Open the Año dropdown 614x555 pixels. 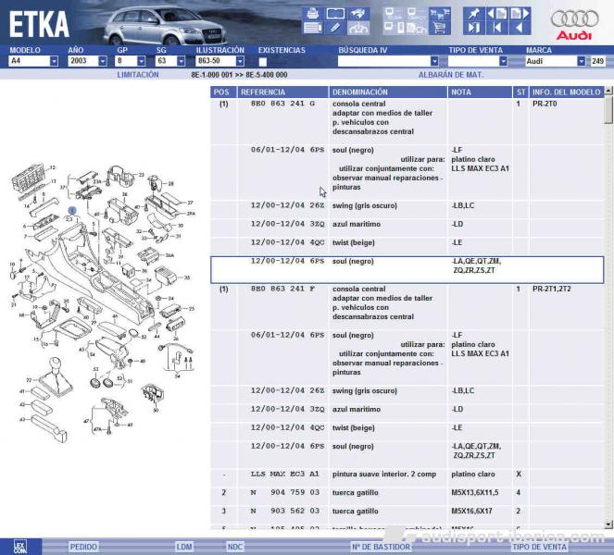click(103, 61)
